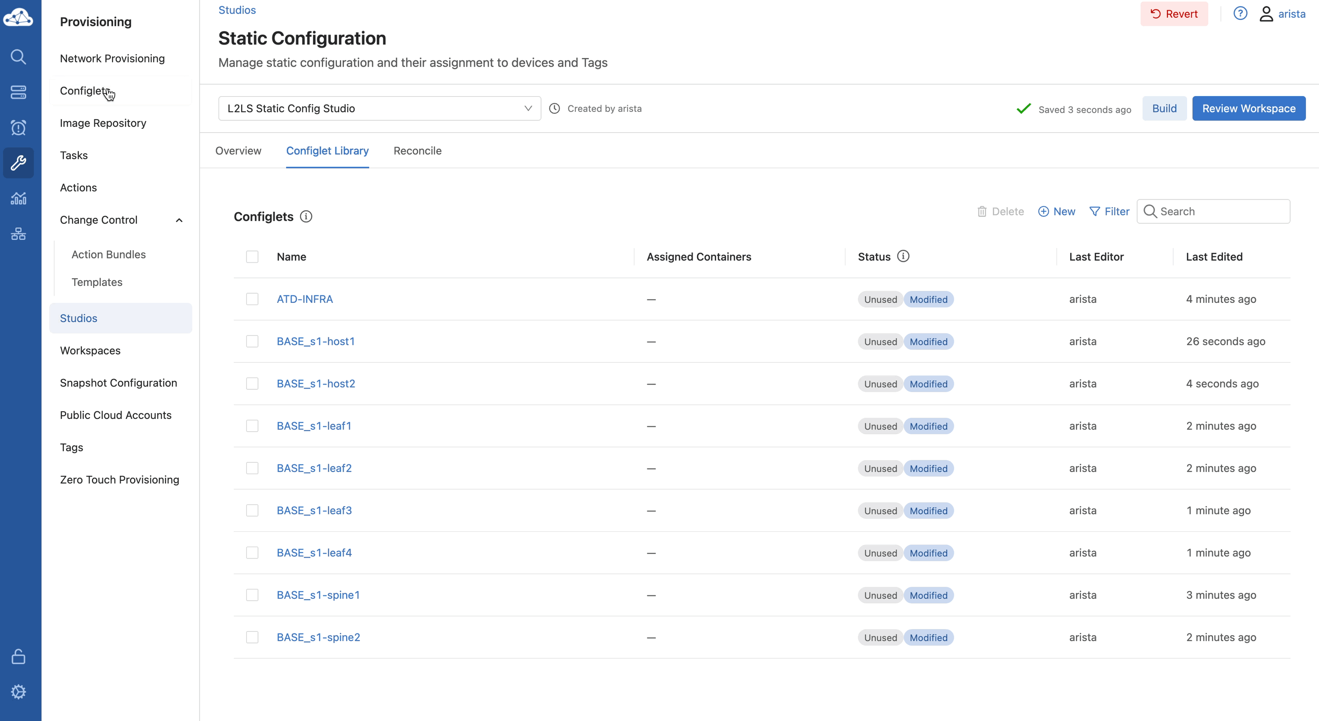Collapse the Change Control section
This screenshot has height=721, width=1319.
click(179, 220)
